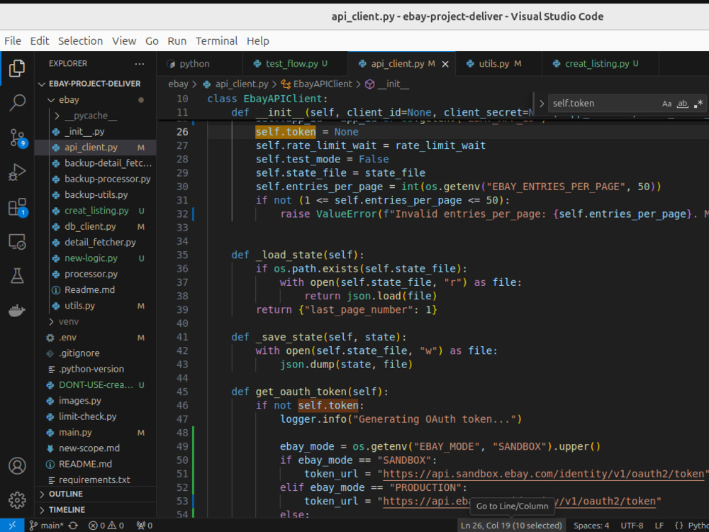The image size is (709, 532).
Task: Open the Edit menu
Action: [x=40, y=40]
